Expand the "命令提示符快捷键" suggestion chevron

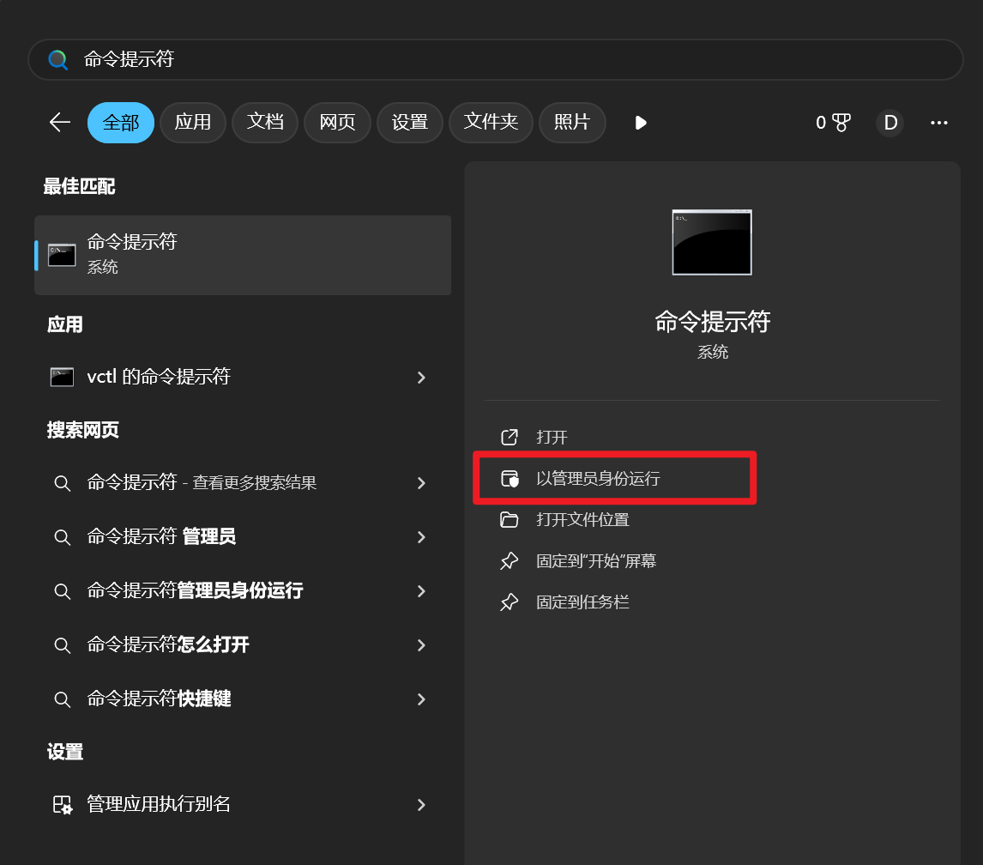pos(420,699)
